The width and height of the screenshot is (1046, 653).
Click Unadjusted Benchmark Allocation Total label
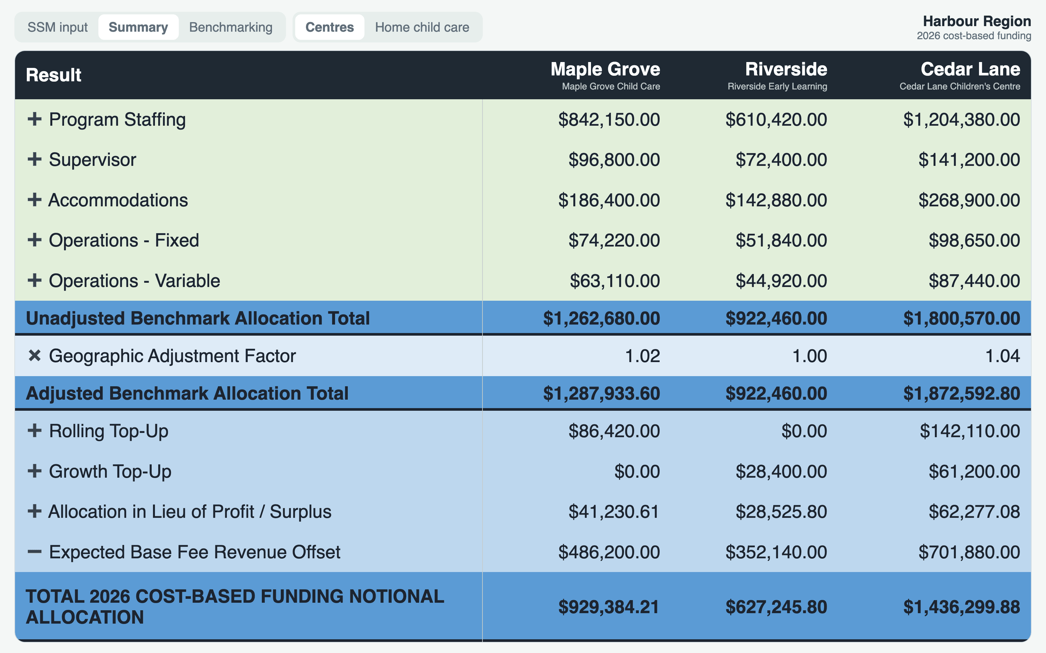pos(198,318)
